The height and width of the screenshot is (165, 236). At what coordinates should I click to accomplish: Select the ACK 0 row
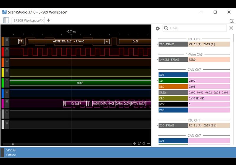pos(194,104)
